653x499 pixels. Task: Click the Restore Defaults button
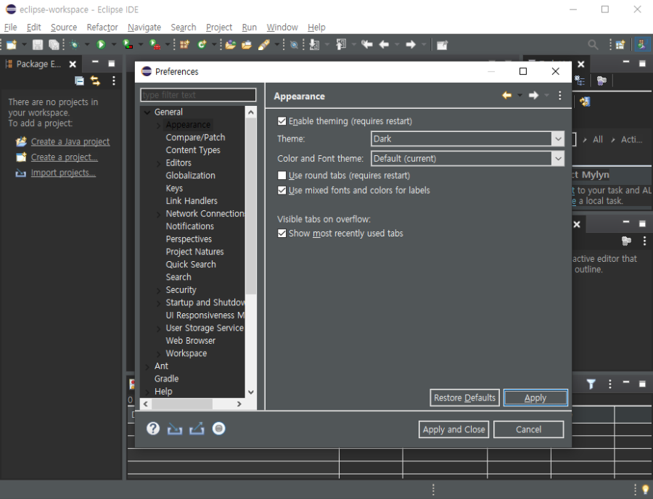464,398
